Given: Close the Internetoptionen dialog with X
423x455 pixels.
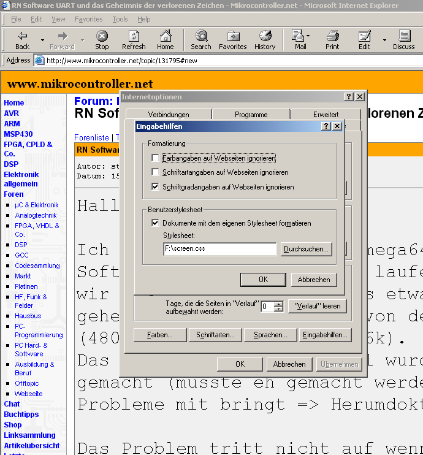Looking at the screenshot, I should (360, 97).
